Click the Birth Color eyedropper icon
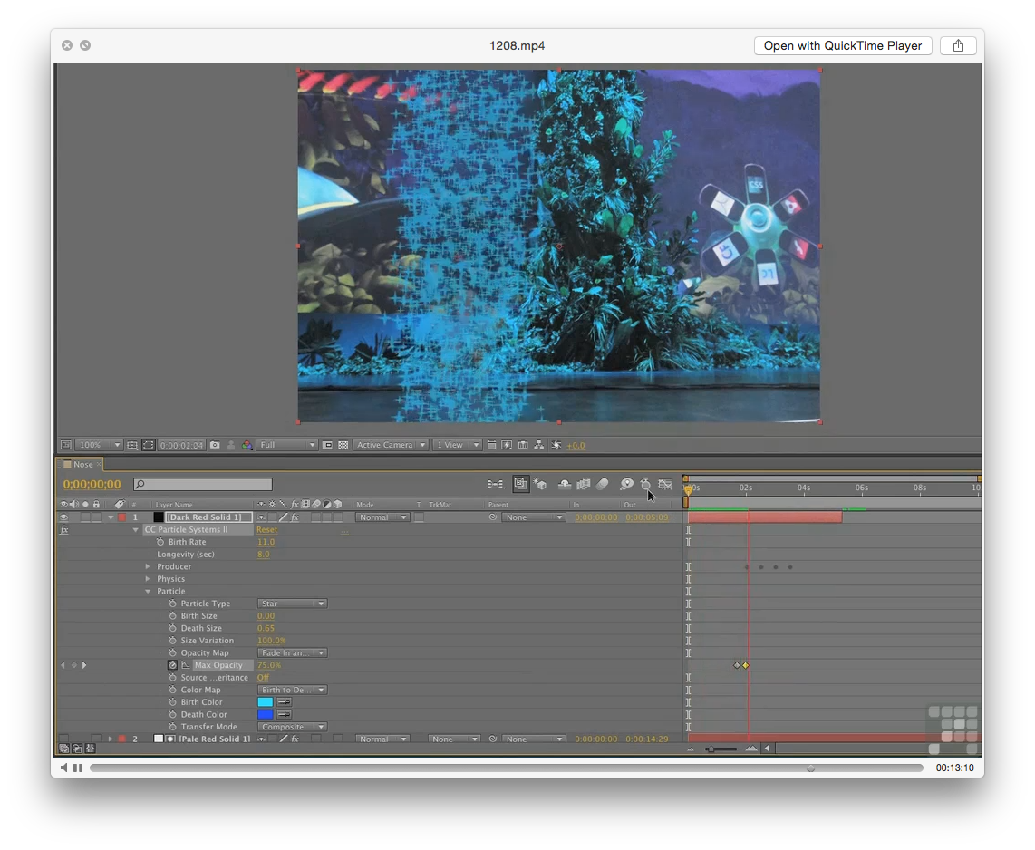The width and height of the screenshot is (1035, 850). [x=285, y=702]
